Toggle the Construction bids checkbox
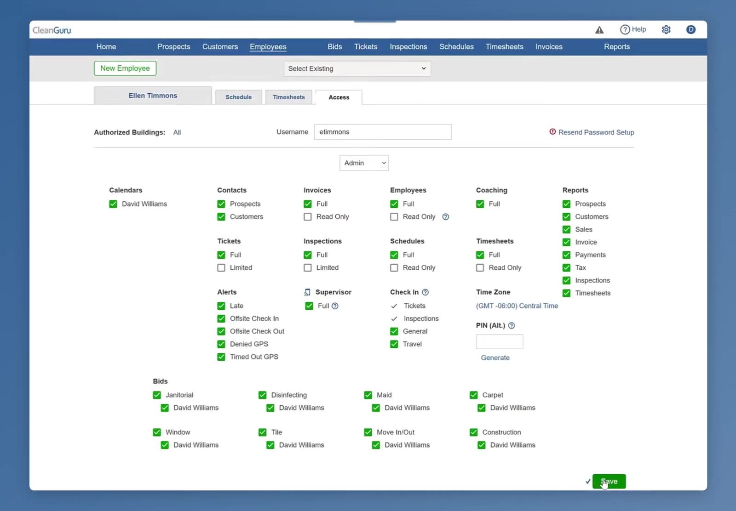The image size is (736, 511). (474, 432)
